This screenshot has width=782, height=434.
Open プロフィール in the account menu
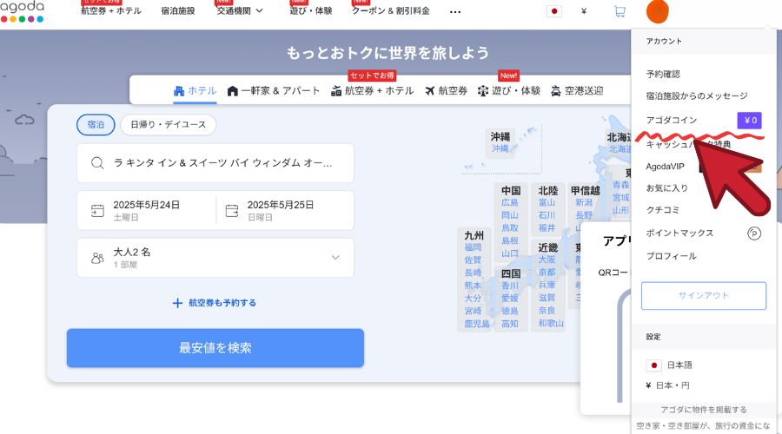click(672, 256)
